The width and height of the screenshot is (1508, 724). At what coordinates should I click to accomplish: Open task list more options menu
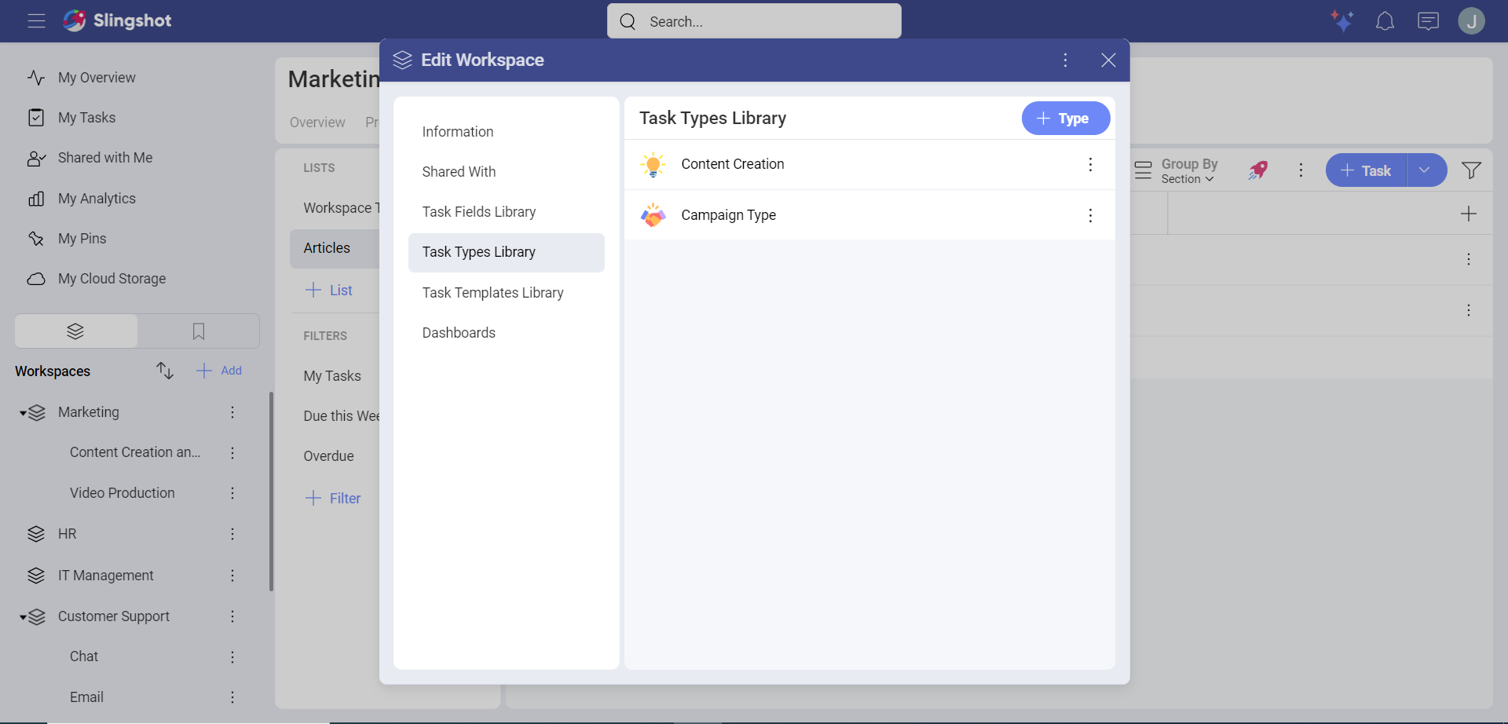pyautogui.click(x=1301, y=170)
